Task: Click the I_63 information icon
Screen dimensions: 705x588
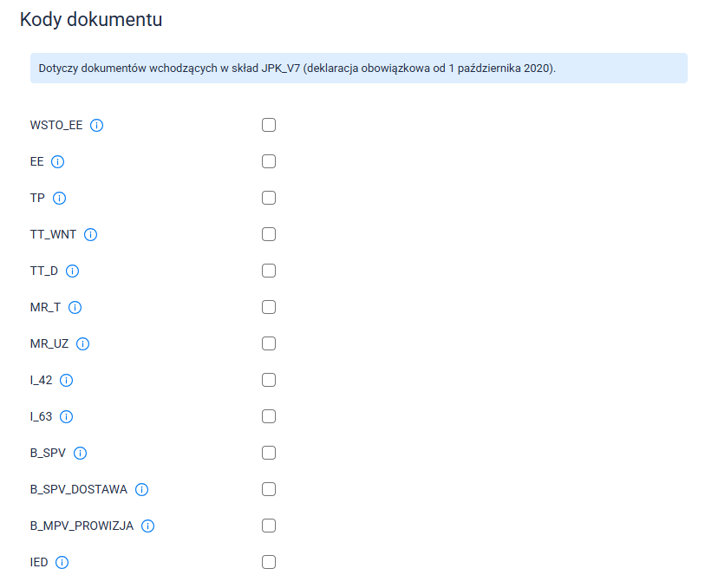Action: tap(67, 416)
